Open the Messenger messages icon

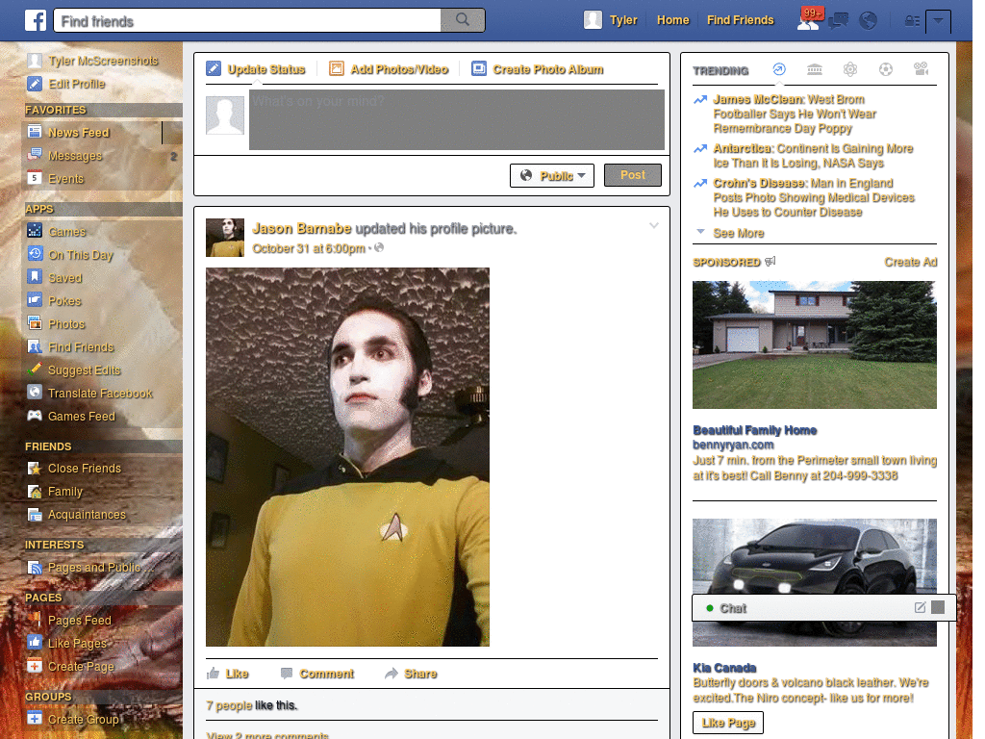pos(839,19)
